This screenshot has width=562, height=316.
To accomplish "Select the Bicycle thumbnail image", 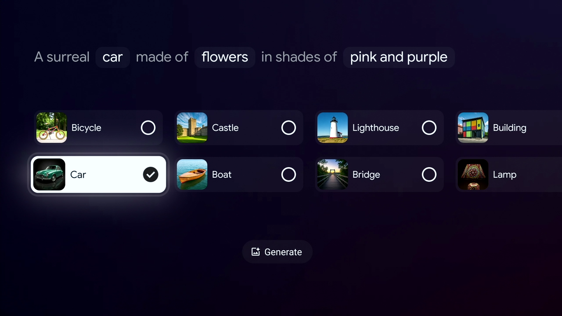I will (51, 128).
